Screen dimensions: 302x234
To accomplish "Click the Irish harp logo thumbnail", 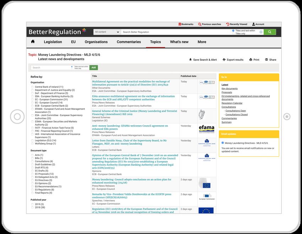I will click(x=201, y=115).
